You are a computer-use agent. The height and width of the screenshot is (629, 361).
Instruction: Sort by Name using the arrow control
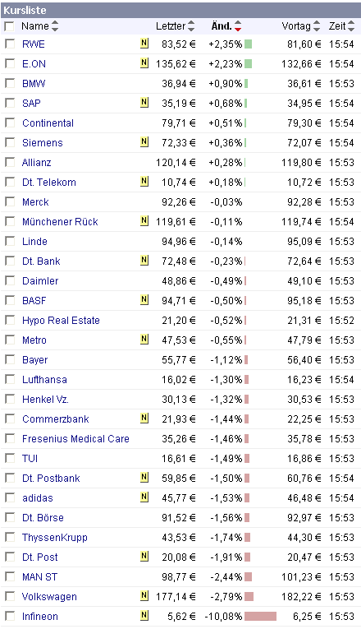point(55,26)
